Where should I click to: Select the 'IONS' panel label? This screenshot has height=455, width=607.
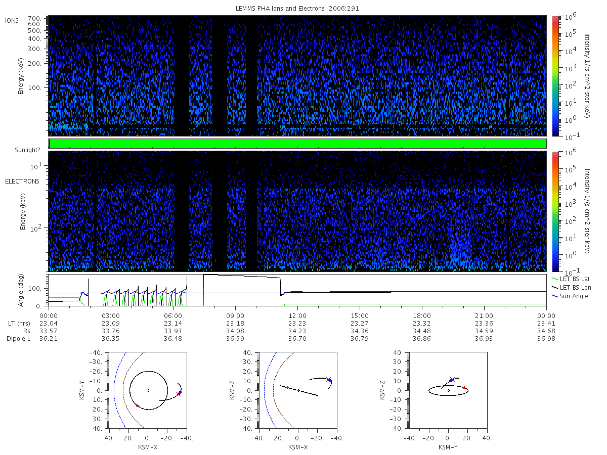click(x=12, y=20)
